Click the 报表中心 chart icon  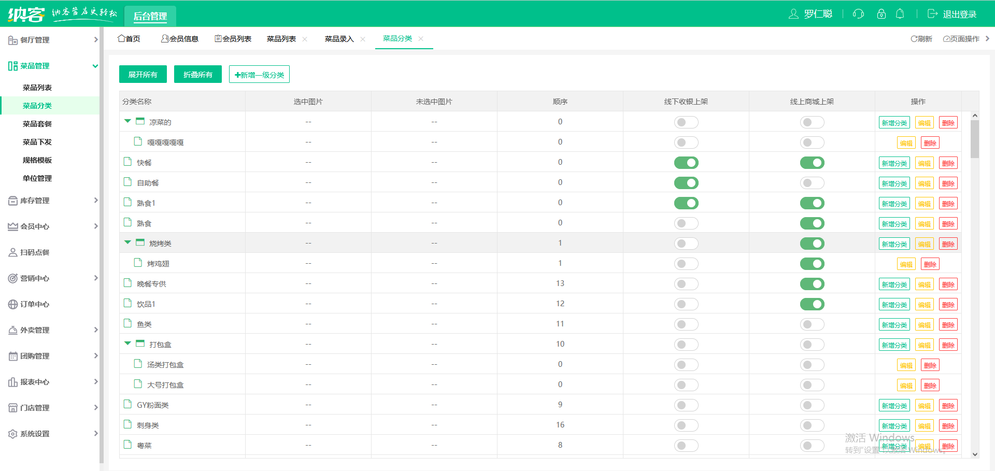pos(13,382)
